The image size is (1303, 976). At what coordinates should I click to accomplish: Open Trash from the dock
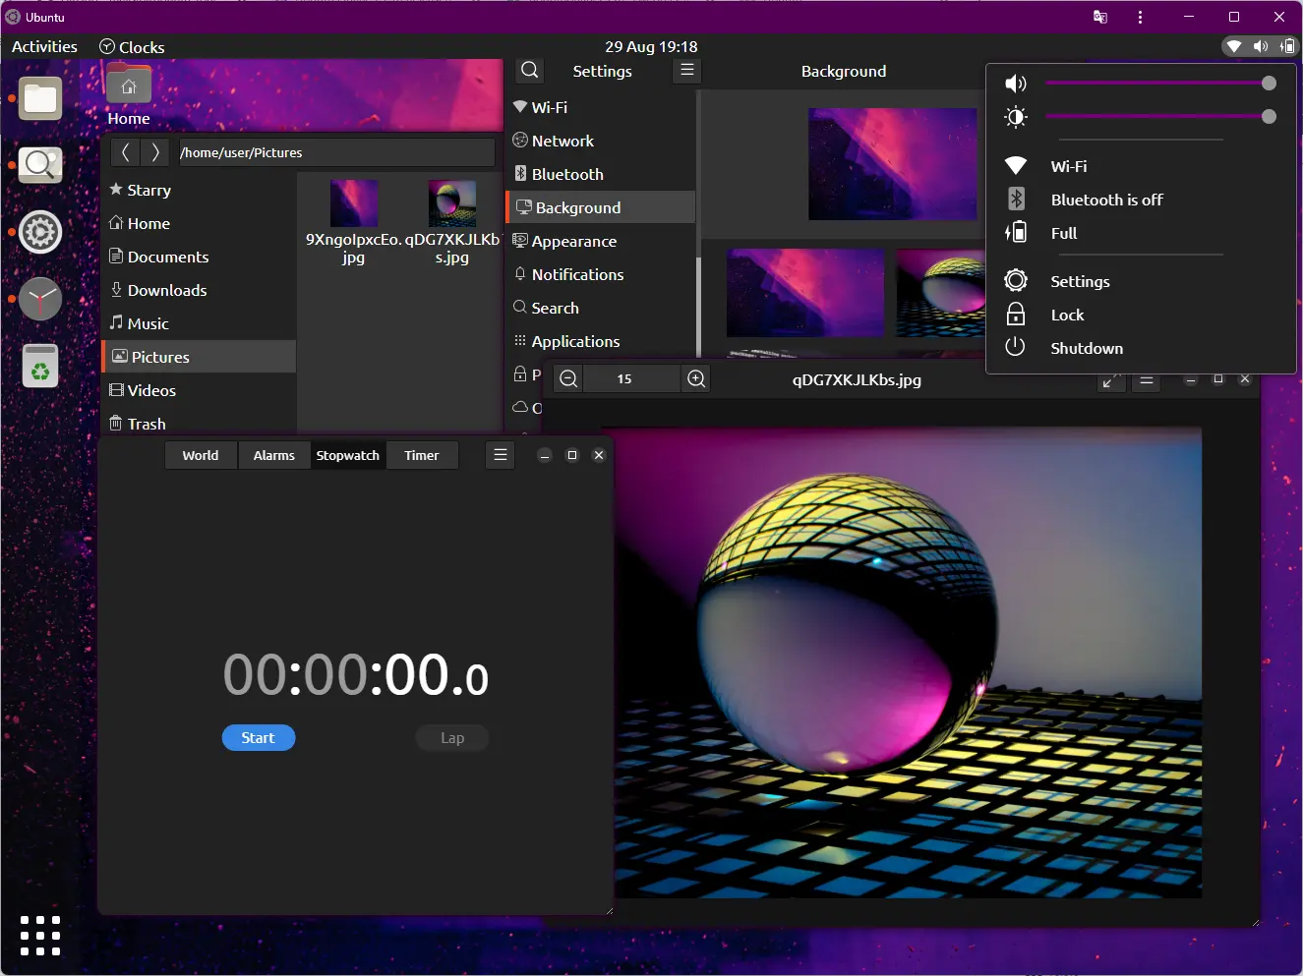[x=40, y=367]
